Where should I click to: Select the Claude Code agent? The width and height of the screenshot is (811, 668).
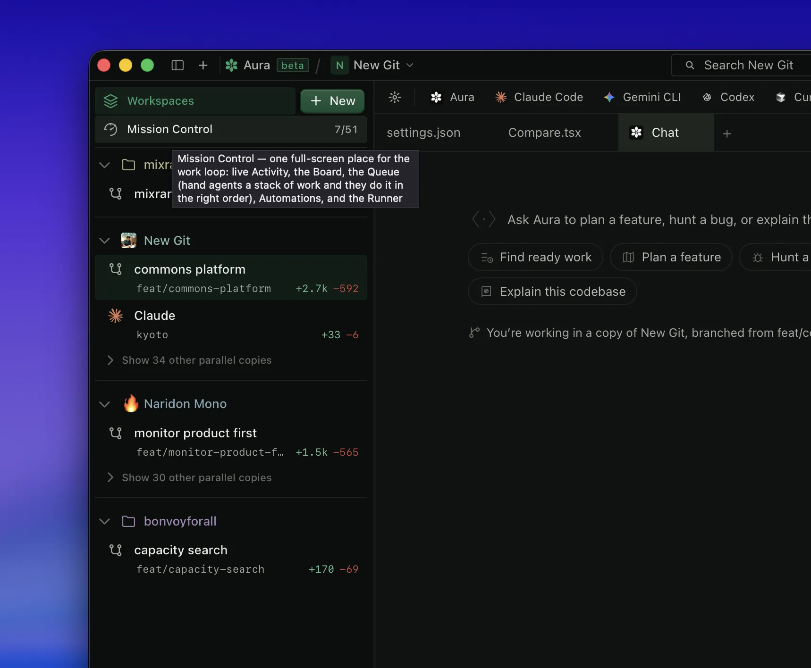point(539,97)
